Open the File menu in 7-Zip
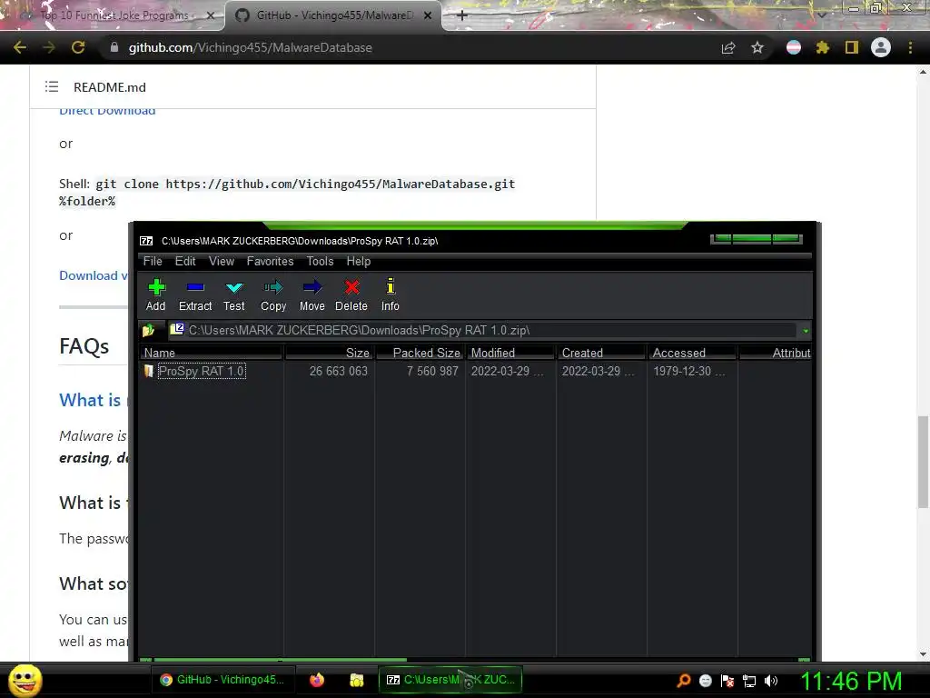 click(x=153, y=261)
